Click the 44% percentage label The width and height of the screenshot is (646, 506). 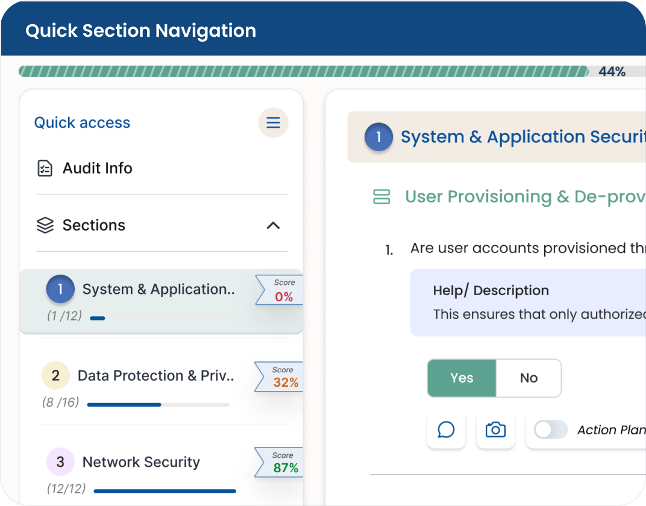click(612, 72)
